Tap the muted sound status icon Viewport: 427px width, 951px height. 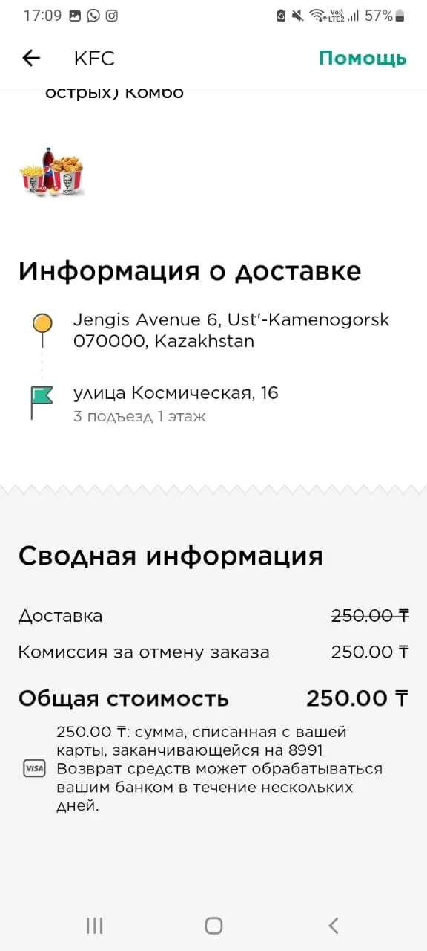pyautogui.click(x=298, y=16)
